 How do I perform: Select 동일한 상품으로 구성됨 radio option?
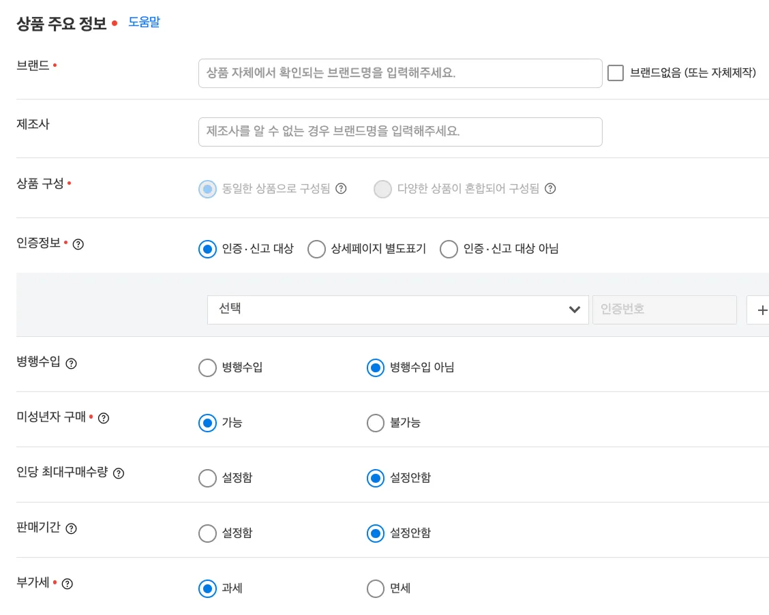(x=207, y=189)
